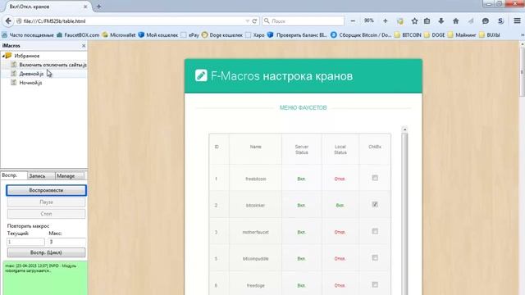Viewport: 525px width, 295px height.
Task: Show more bookmarks overflow chevron
Action: [x=523, y=34]
